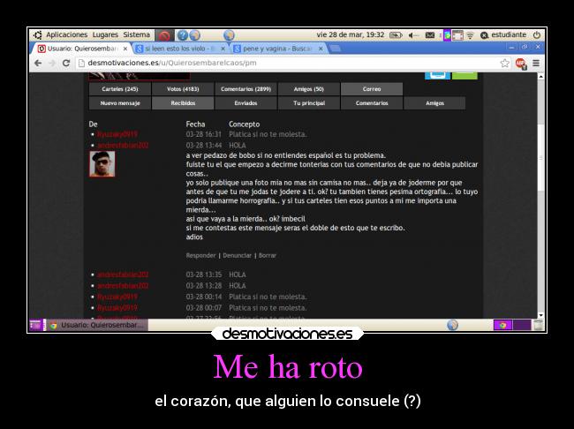574x429 pixels.
Task: Open the Aplicaciones menu
Action: click(66, 34)
